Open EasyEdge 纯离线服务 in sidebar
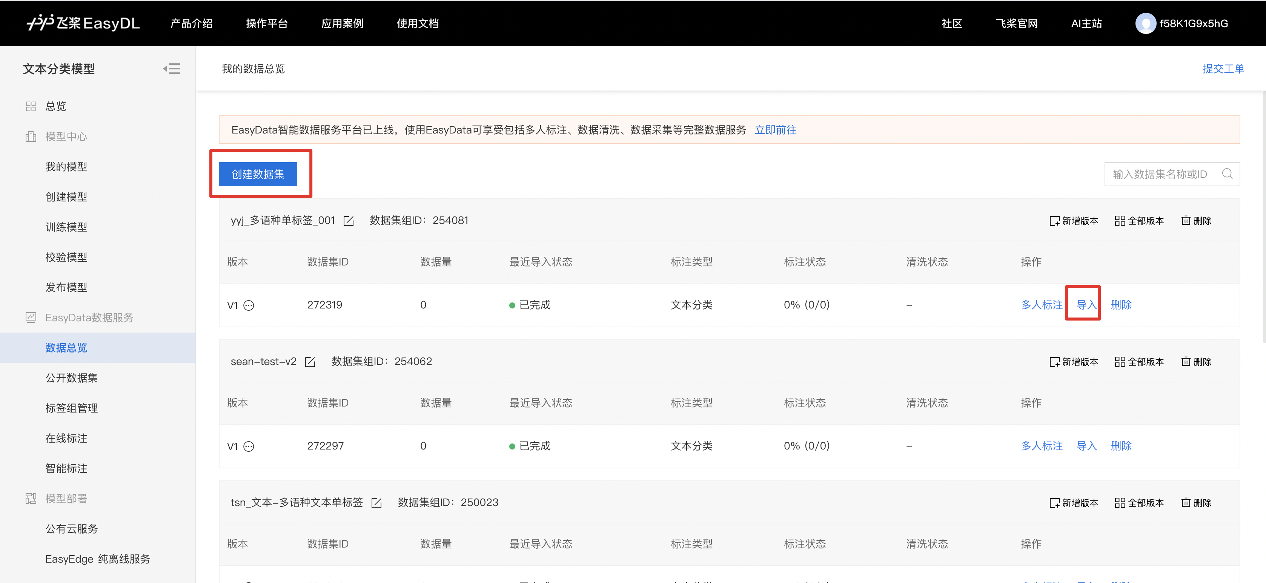Image resolution: width=1266 pixels, height=583 pixels. click(98, 559)
